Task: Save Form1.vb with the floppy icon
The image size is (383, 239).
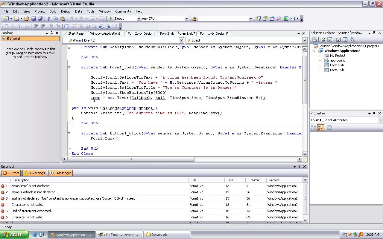Action: point(34,19)
